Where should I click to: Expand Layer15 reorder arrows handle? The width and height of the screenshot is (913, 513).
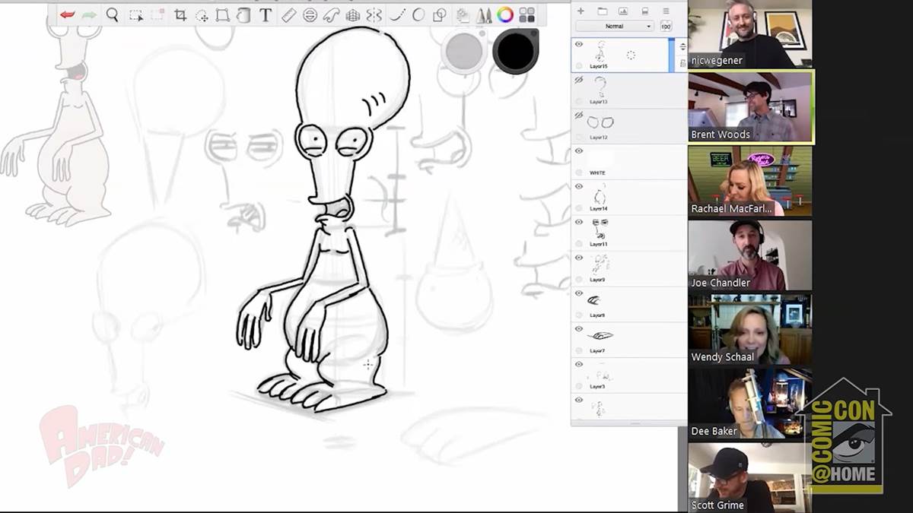(682, 46)
